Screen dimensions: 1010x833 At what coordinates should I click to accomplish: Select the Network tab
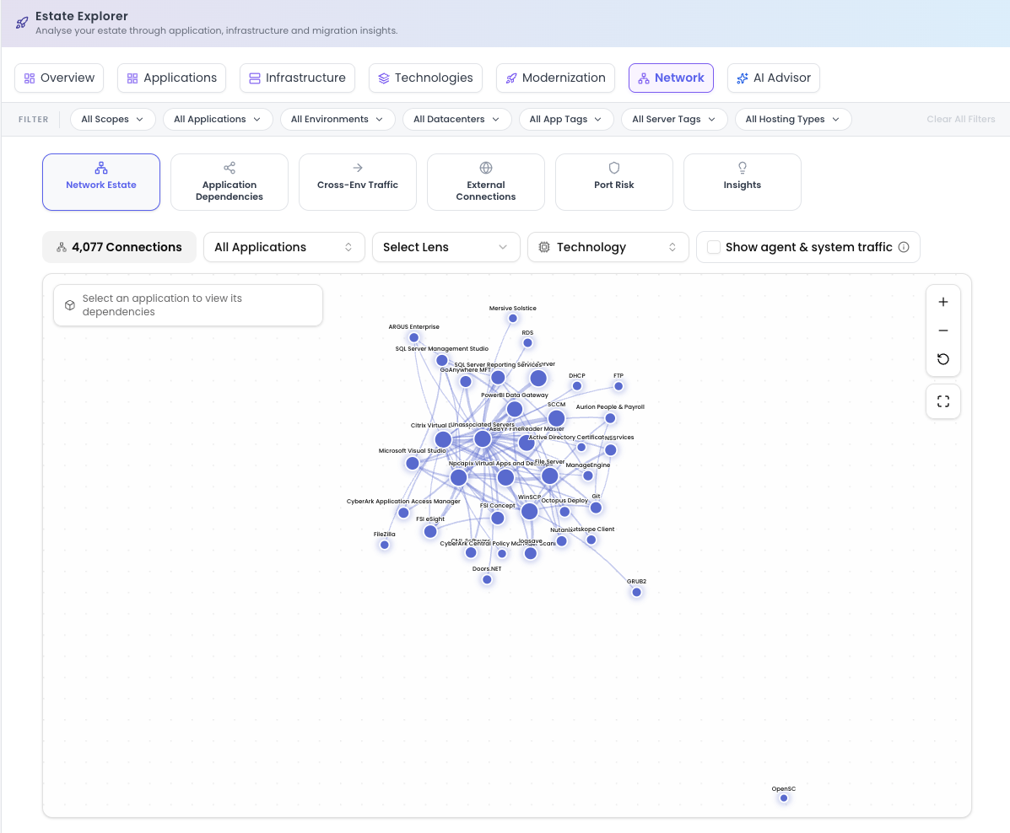[671, 78]
